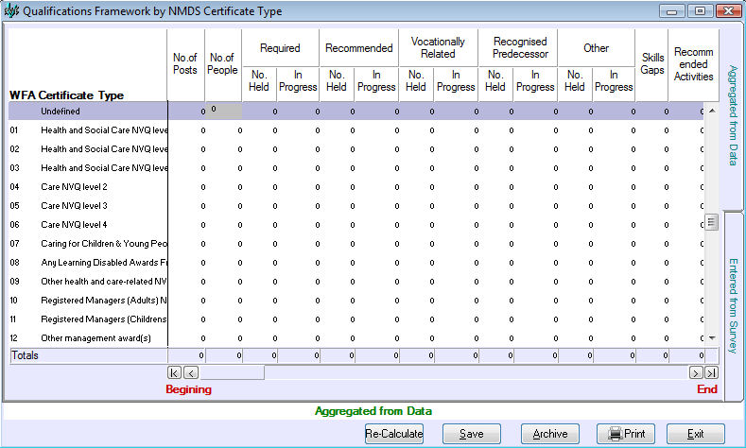
Task: Click the red Begining label
Action: [188, 389]
